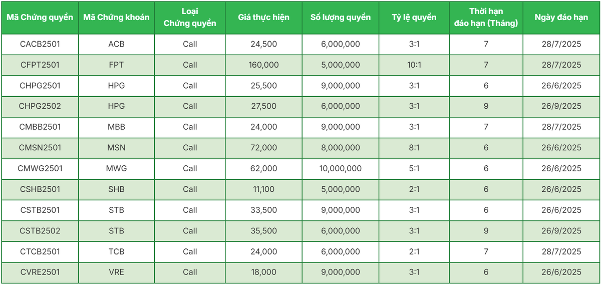The height and width of the screenshot is (284, 601).
Task: Click the TCB stock ticker
Action: coord(116,251)
